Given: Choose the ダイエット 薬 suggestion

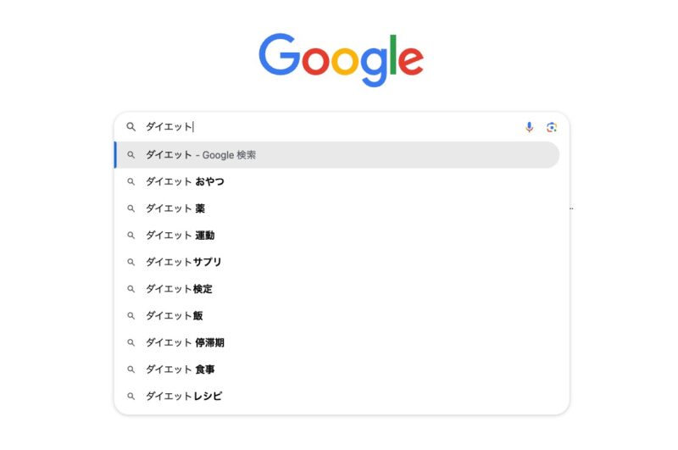Looking at the screenshot, I should (336, 208).
